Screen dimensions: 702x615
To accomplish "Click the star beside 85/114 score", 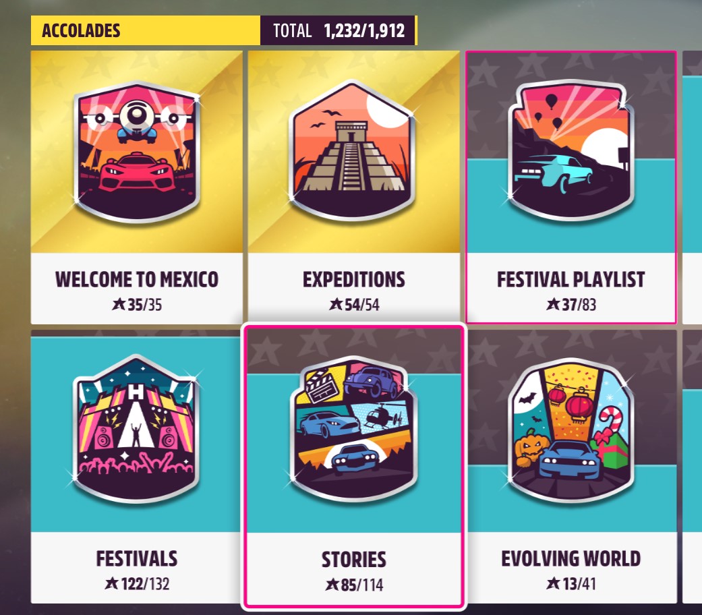I will 332,585.
